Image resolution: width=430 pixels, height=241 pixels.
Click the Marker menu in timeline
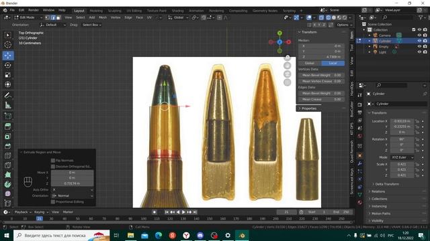click(x=68, y=212)
